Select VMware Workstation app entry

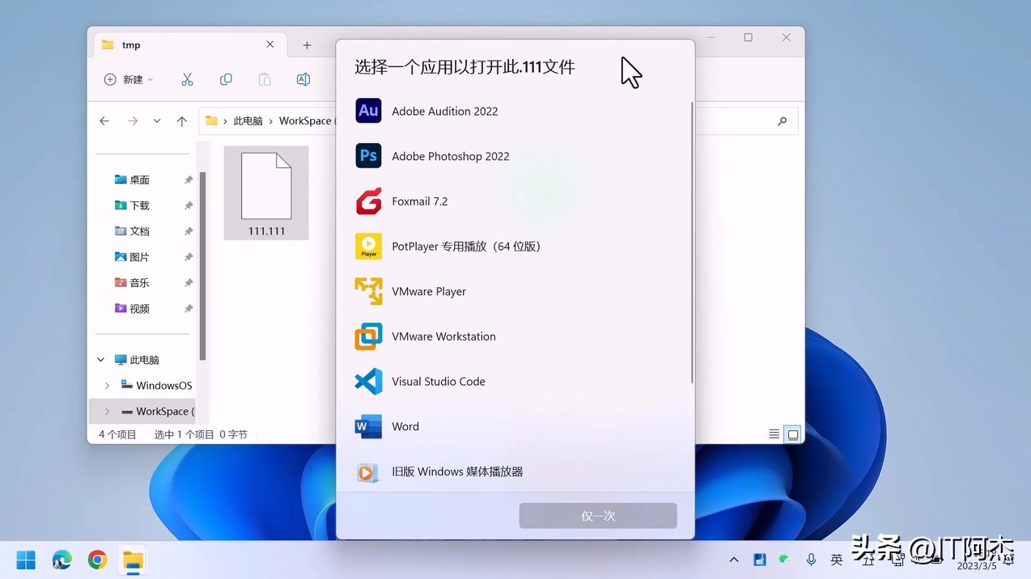click(x=443, y=336)
